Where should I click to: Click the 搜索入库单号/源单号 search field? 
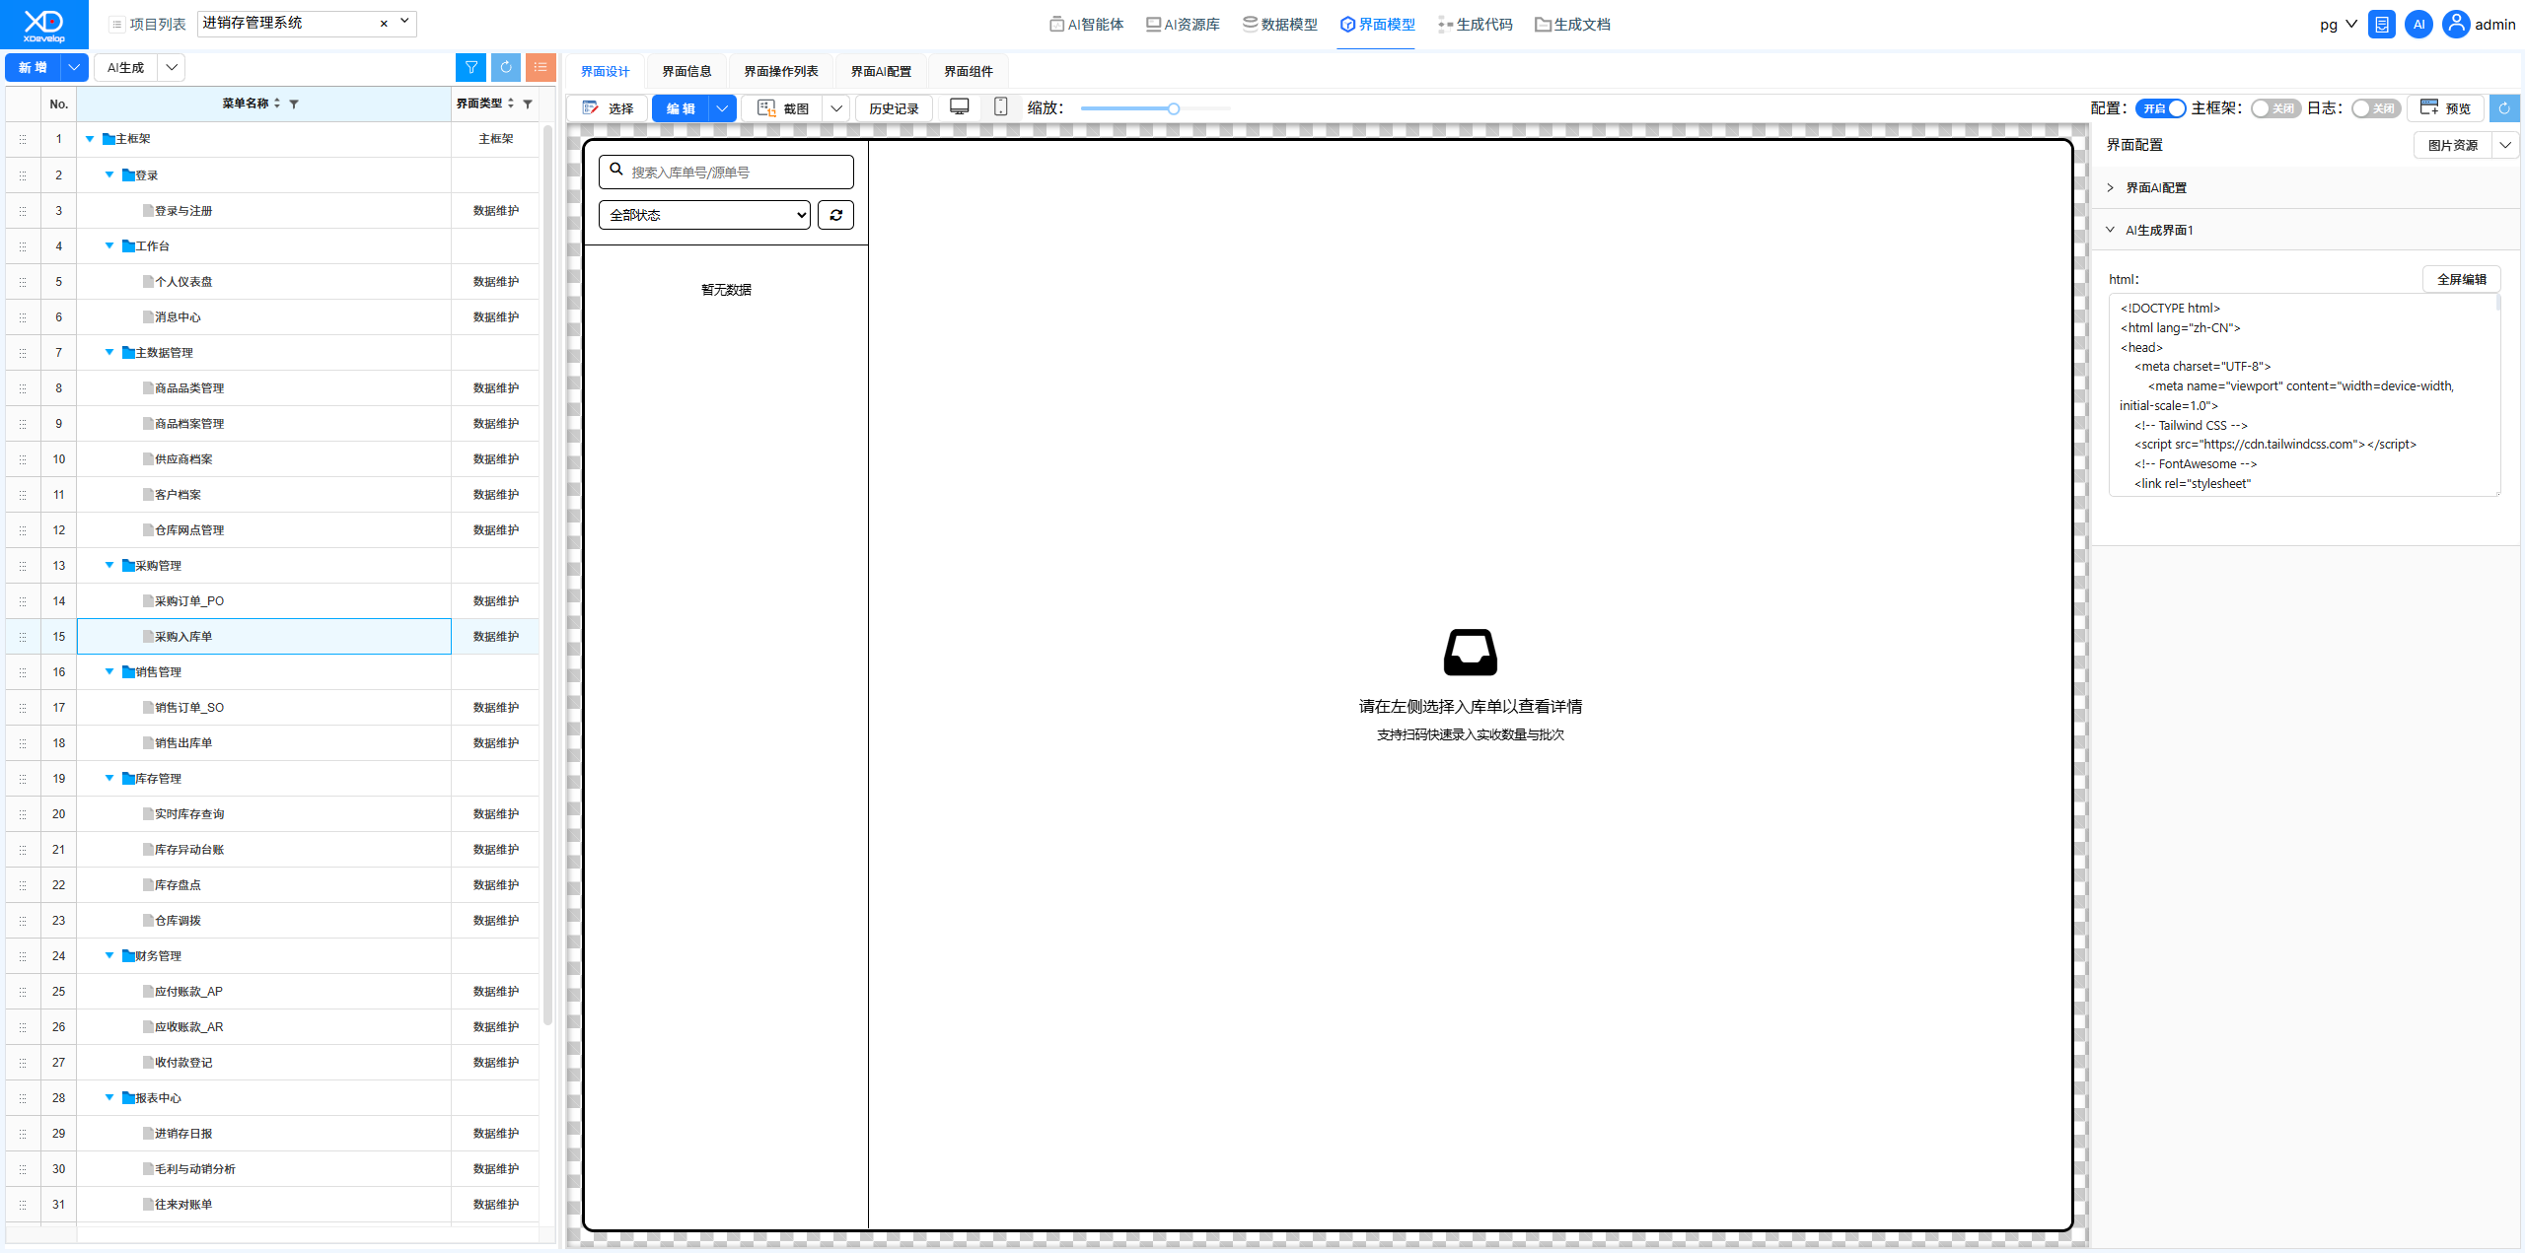tap(726, 172)
